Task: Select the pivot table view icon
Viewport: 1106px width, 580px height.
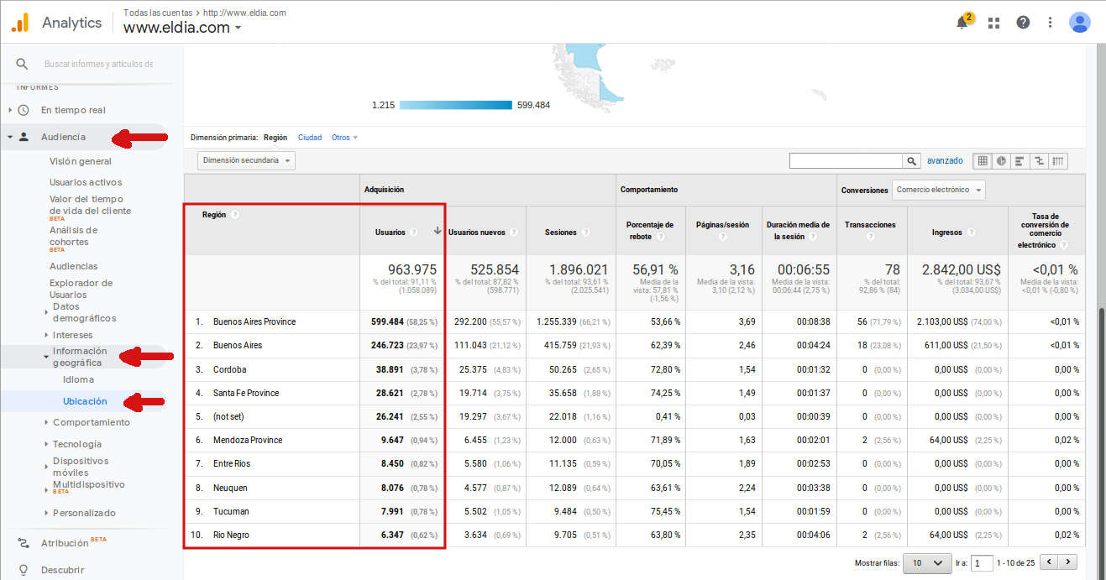Action: [1058, 161]
